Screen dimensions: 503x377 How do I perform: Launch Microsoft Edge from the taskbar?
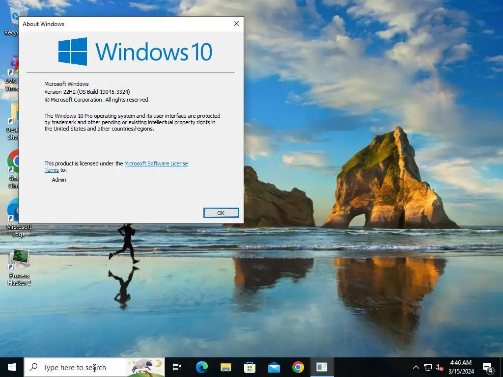point(202,367)
